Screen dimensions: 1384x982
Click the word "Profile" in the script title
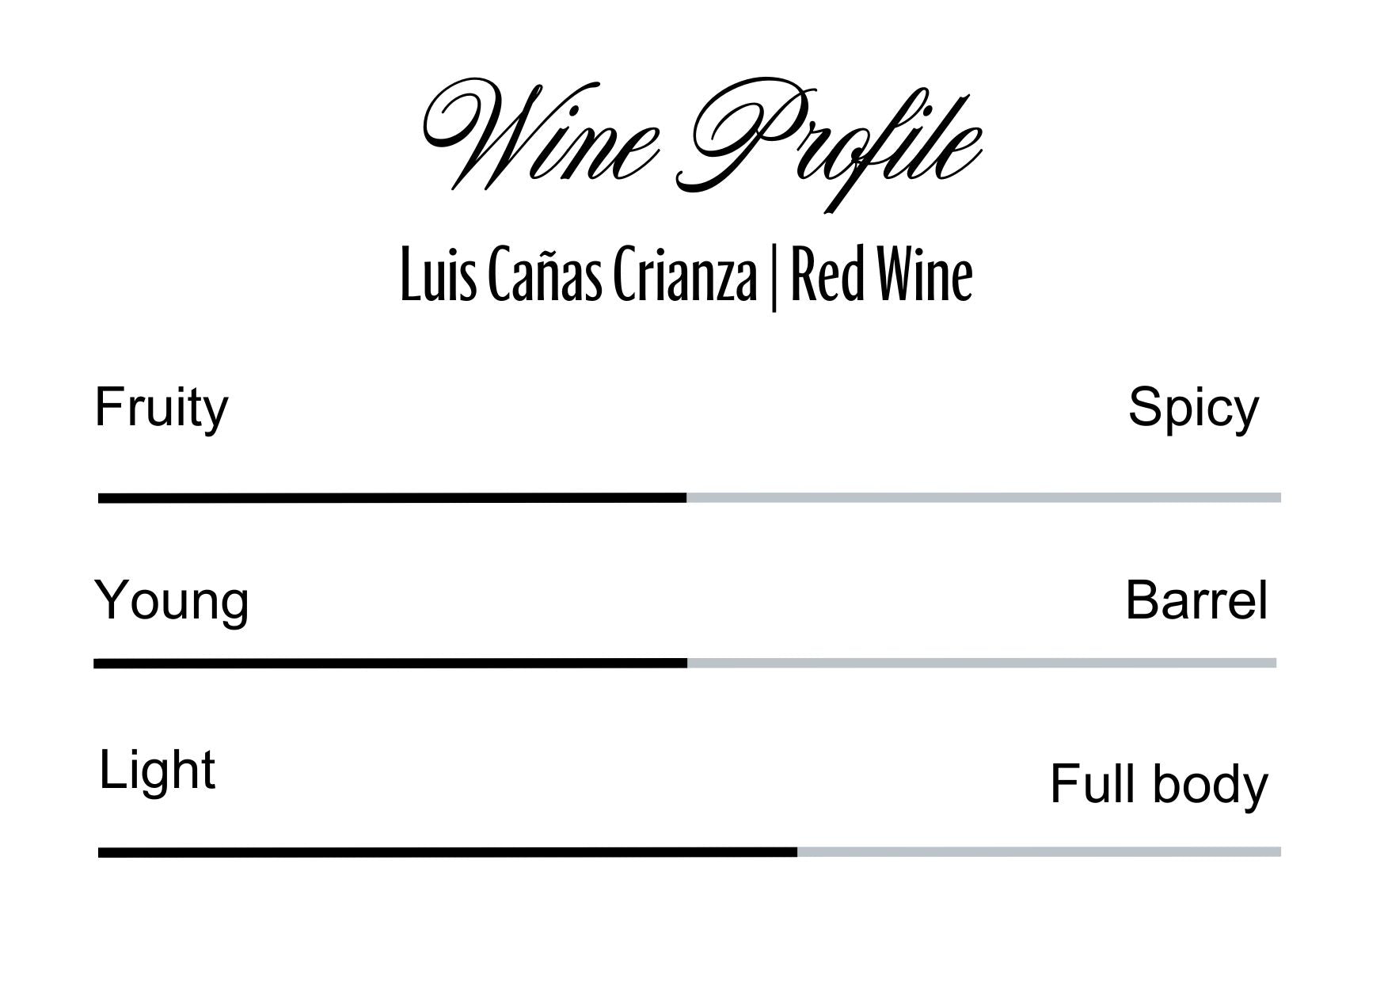tap(835, 143)
